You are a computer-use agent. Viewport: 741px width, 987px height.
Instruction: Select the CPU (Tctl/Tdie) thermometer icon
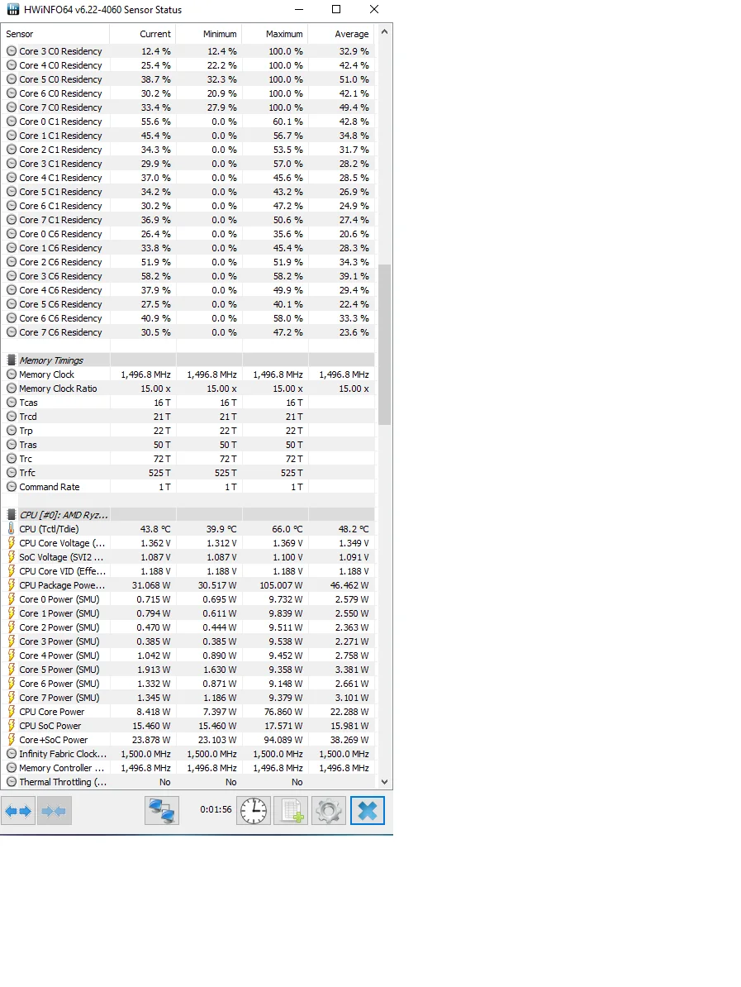[12, 529]
